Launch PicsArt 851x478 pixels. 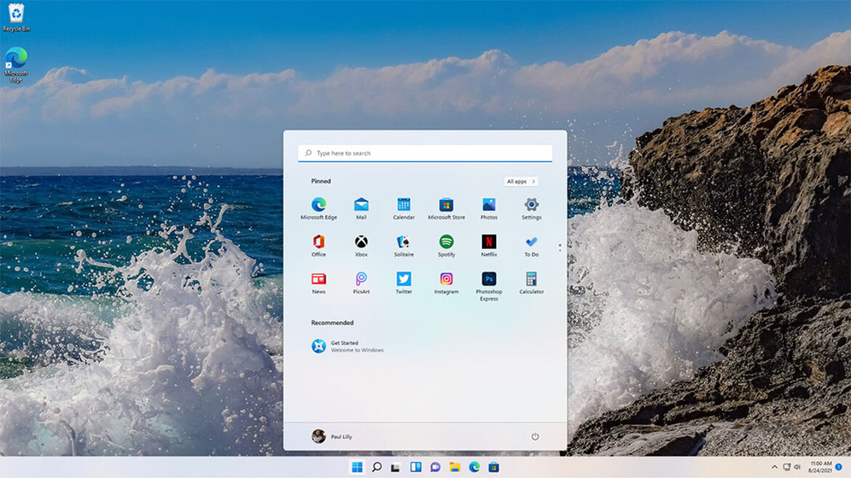pyautogui.click(x=361, y=283)
